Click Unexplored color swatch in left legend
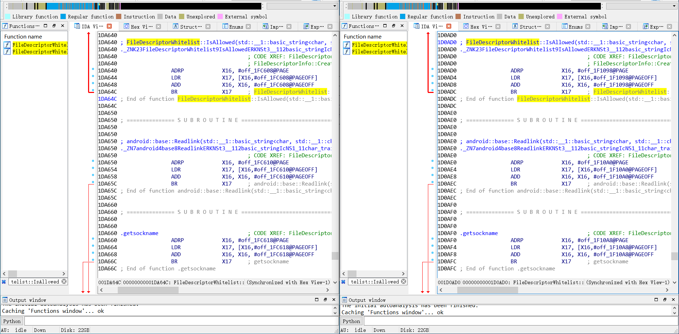The height and width of the screenshot is (334, 679). [x=181, y=16]
